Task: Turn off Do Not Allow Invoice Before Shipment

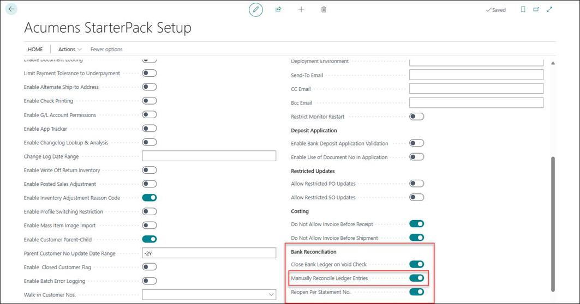Action: [x=416, y=238]
